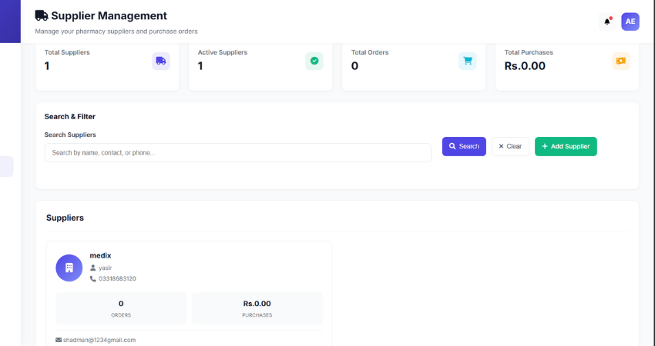This screenshot has width=655, height=346.
Task: Open the AE user avatar menu
Action: [630, 22]
